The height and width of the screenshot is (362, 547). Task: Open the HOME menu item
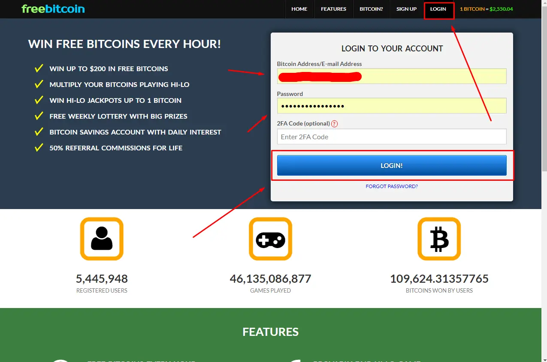click(299, 9)
